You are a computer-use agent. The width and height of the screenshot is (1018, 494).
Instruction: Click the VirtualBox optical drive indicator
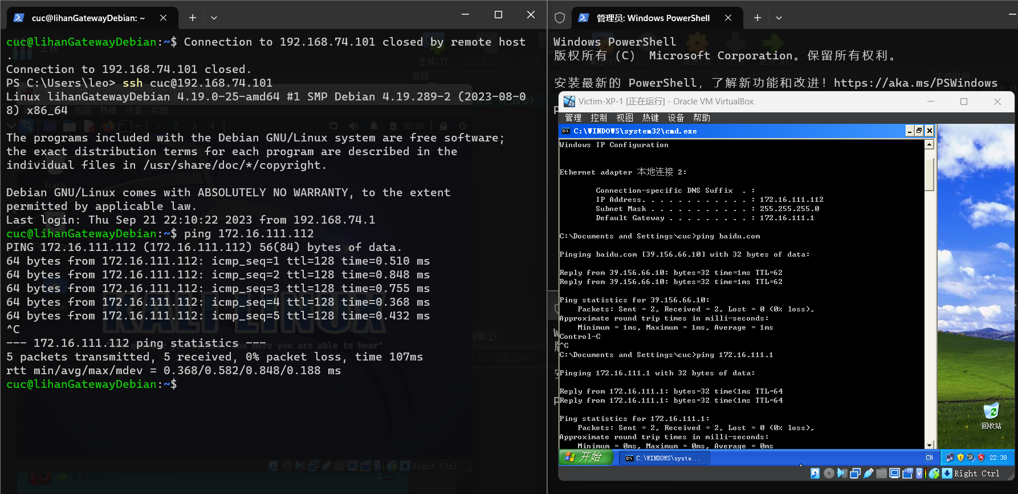tap(829, 473)
